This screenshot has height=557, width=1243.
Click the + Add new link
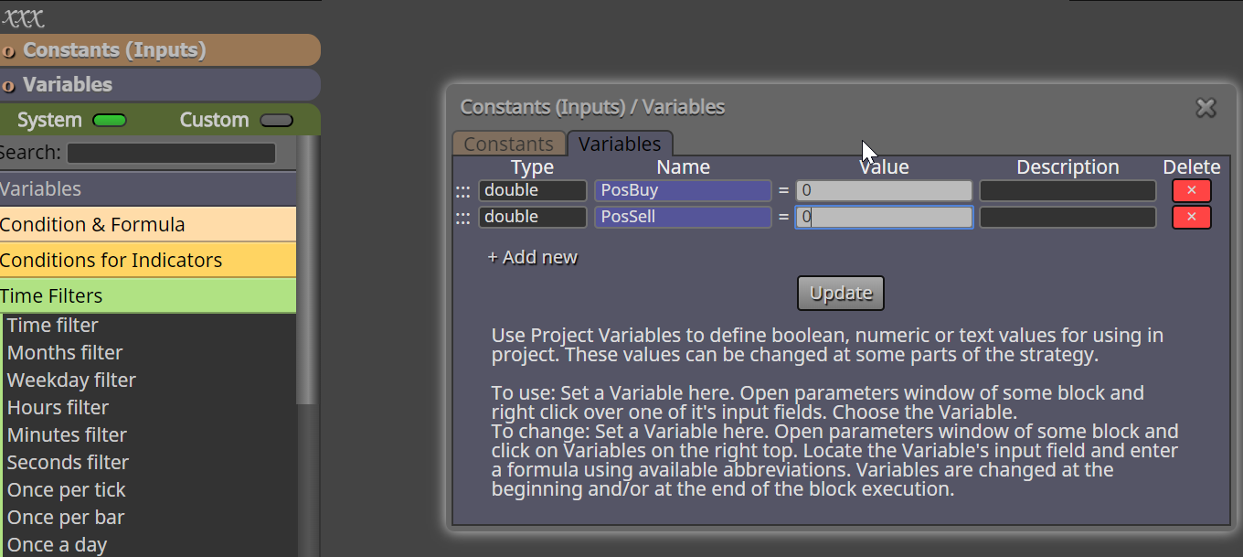click(x=533, y=257)
